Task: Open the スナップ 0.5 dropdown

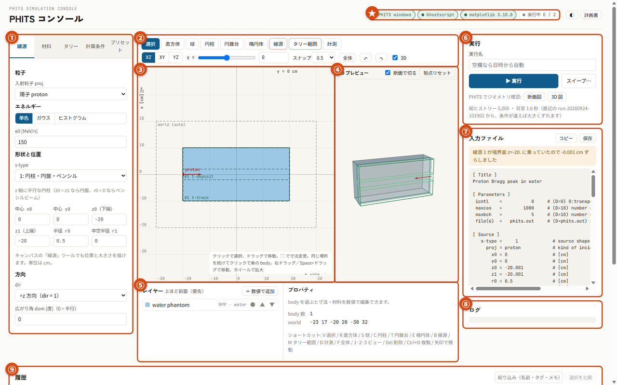Action: click(x=323, y=58)
